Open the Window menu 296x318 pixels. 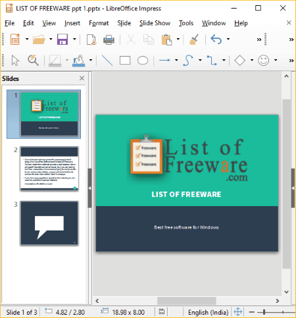pos(214,23)
